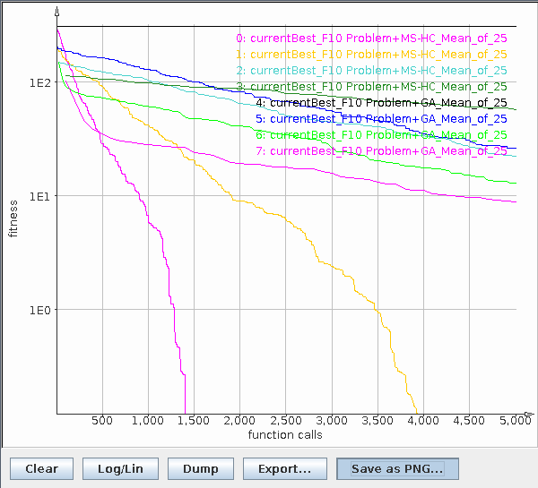This screenshot has width=538, height=488.
Task: Select legend entry 4 in black
Action: [x=381, y=103]
